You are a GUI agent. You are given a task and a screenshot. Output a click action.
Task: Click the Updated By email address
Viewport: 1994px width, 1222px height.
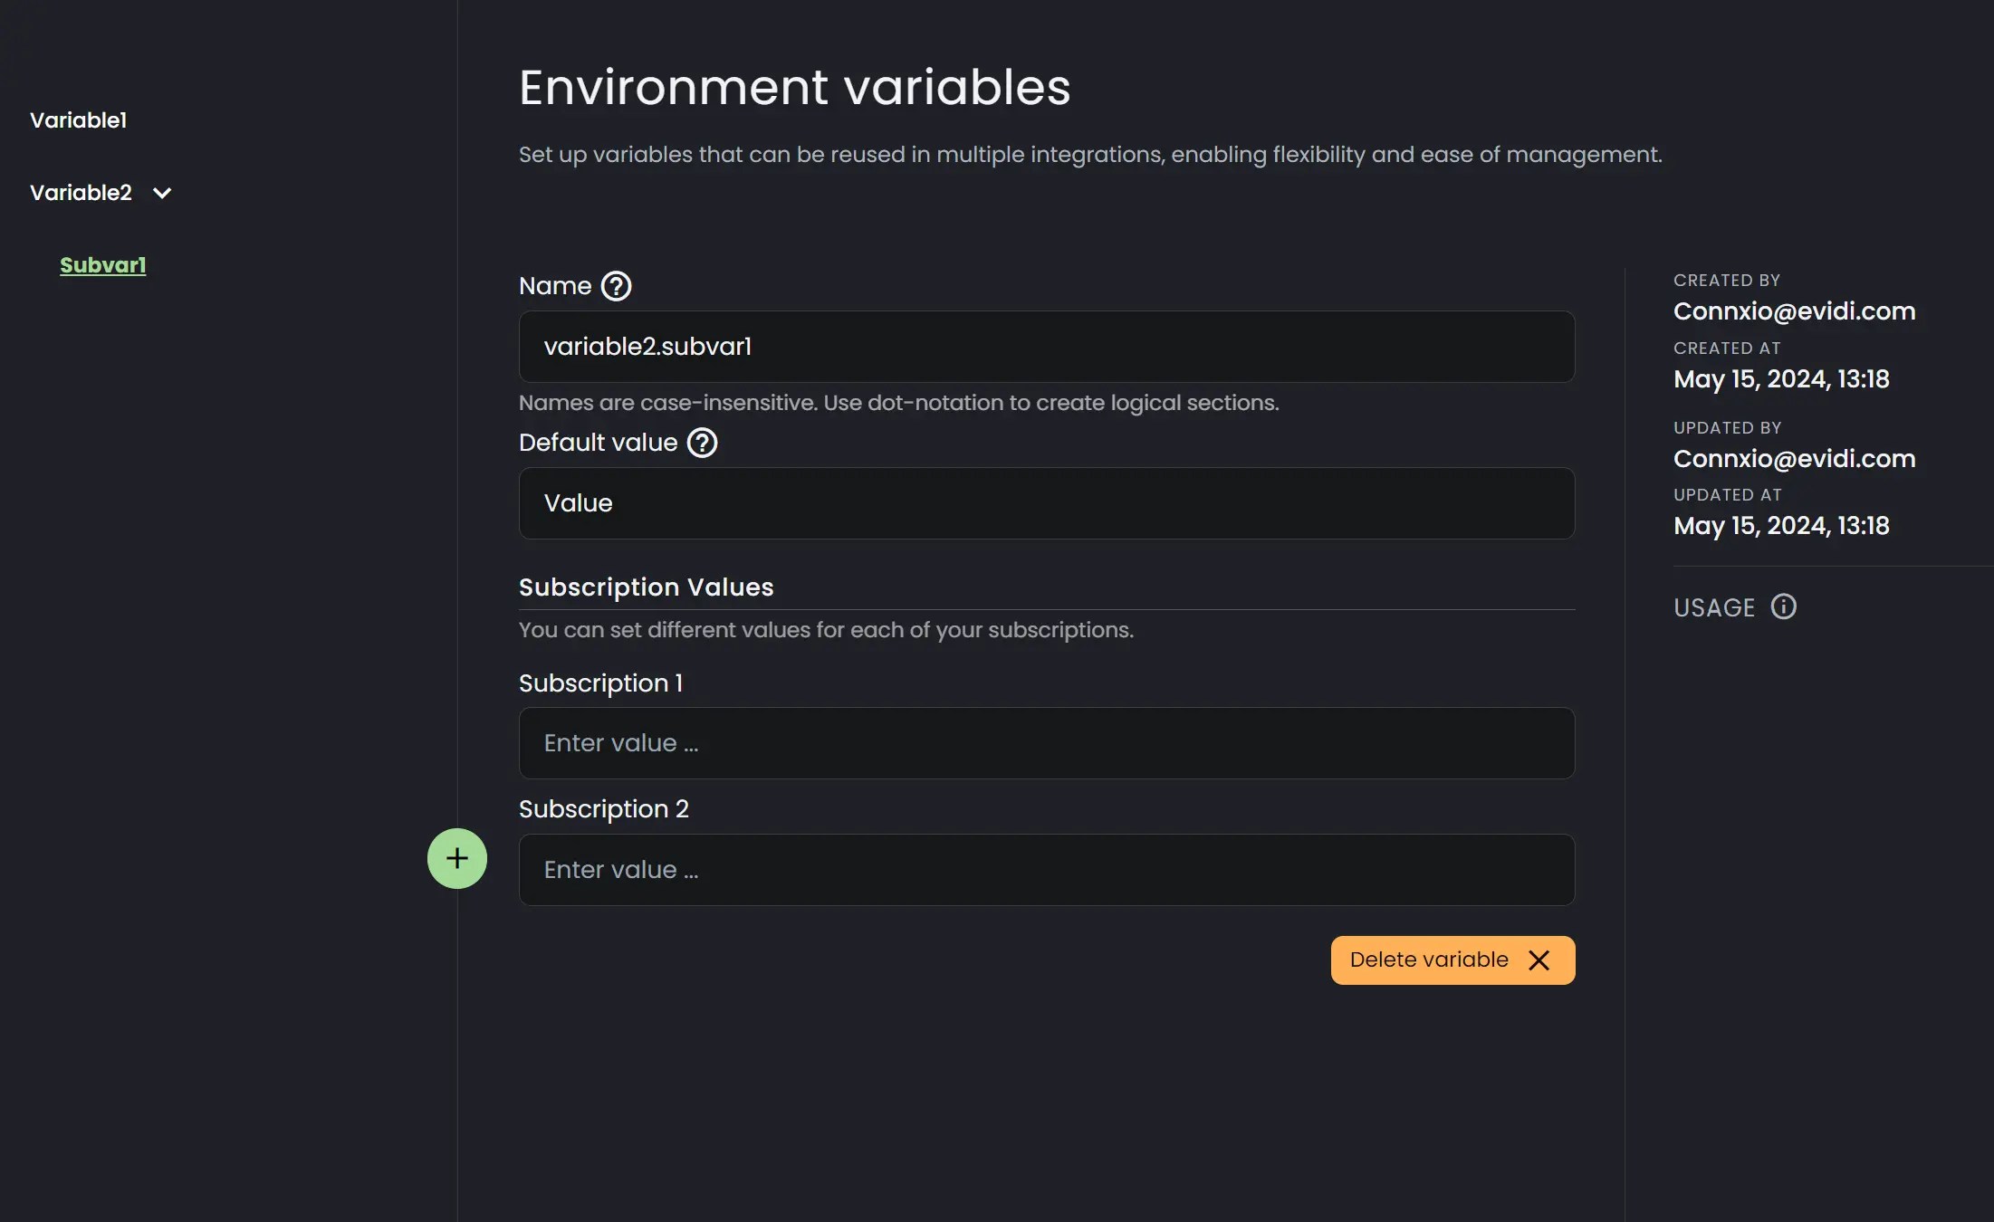(1794, 459)
